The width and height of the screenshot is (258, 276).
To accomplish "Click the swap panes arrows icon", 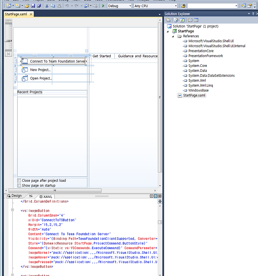I will (x=31, y=196).
